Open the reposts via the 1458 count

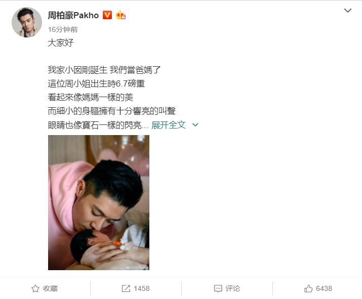[142, 288]
